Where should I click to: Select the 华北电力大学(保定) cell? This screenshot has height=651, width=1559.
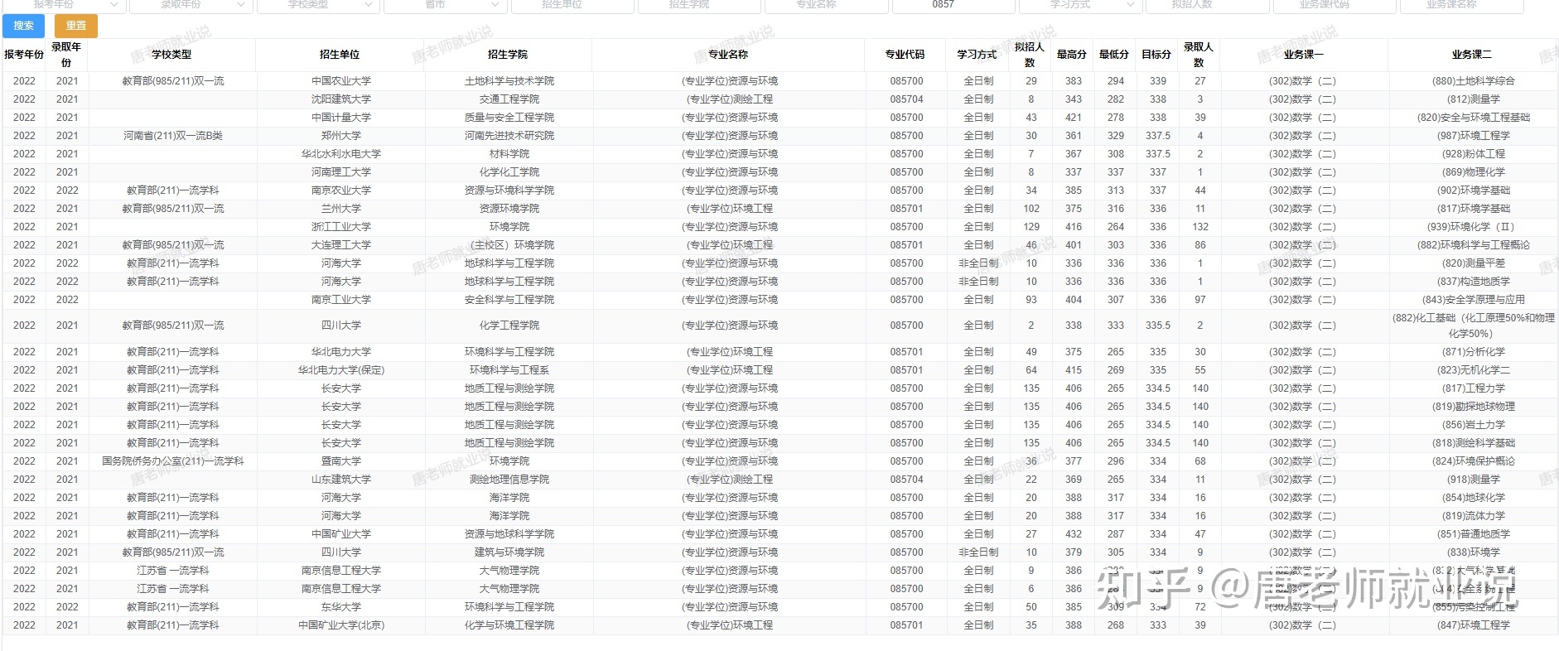pyautogui.click(x=340, y=370)
